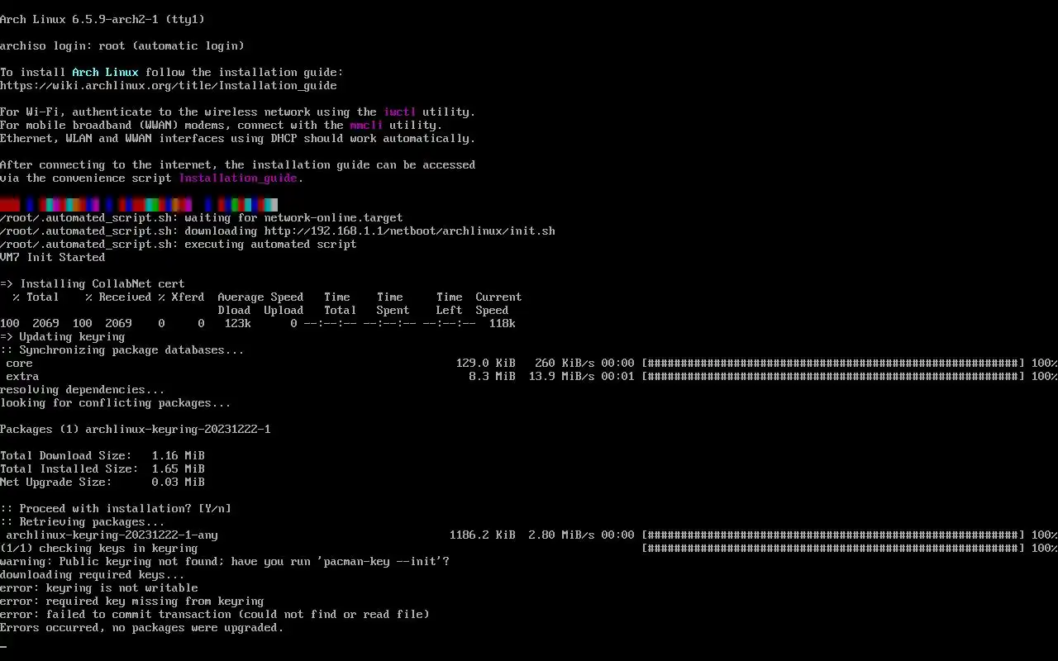The width and height of the screenshot is (1058, 661).
Task: Click the 'Net Upgrade Size: 0.03 MiB' line
Action: tap(102, 482)
